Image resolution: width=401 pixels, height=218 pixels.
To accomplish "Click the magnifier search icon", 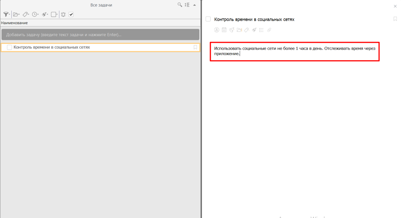I will 180,5.
